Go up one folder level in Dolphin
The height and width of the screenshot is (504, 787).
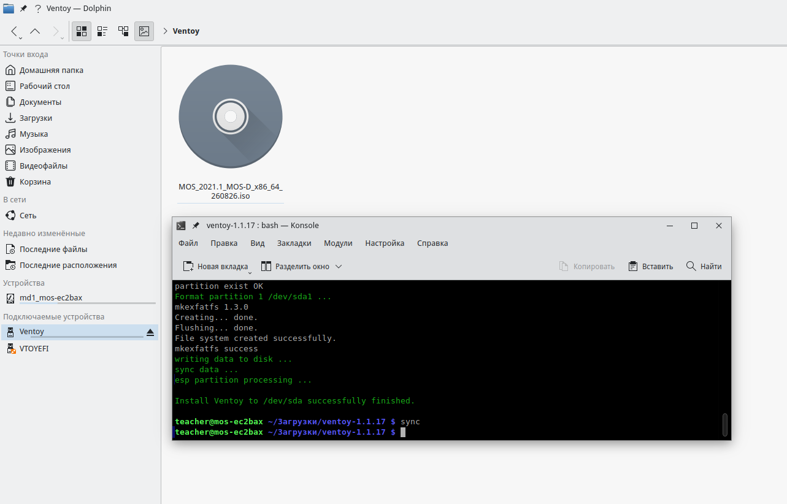click(x=35, y=31)
